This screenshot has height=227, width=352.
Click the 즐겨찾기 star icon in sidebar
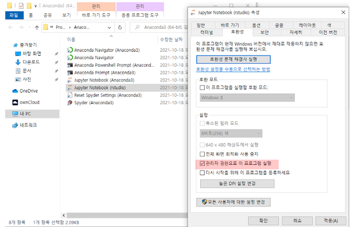(15, 45)
